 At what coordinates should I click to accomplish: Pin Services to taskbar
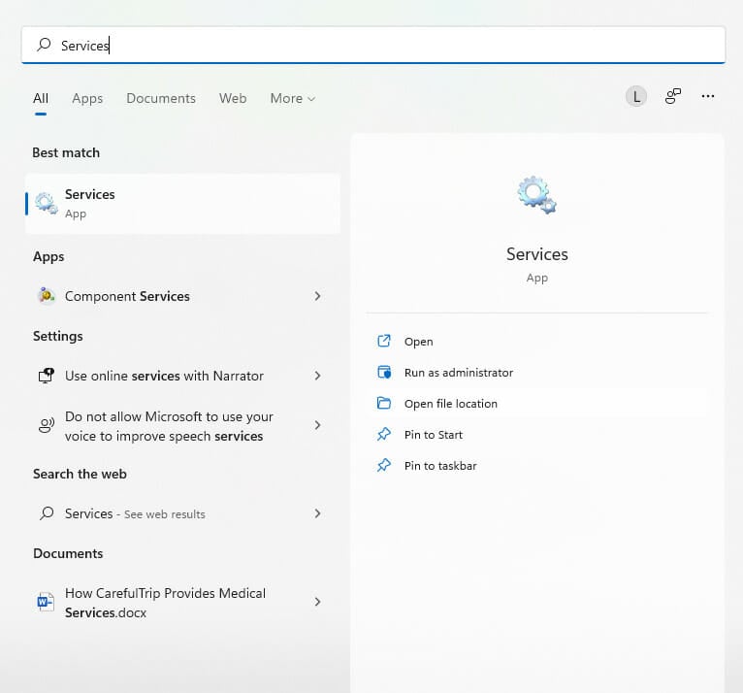pyautogui.click(x=440, y=466)
